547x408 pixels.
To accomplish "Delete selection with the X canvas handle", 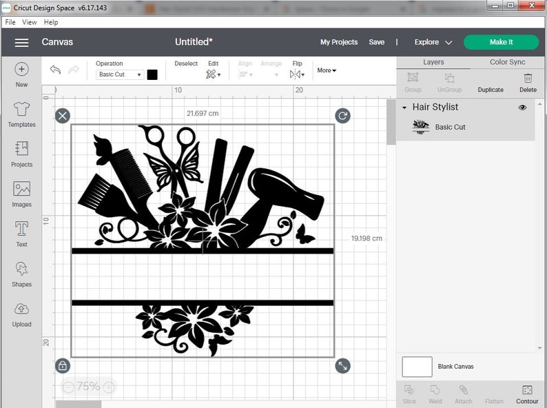I will (63, 116).
